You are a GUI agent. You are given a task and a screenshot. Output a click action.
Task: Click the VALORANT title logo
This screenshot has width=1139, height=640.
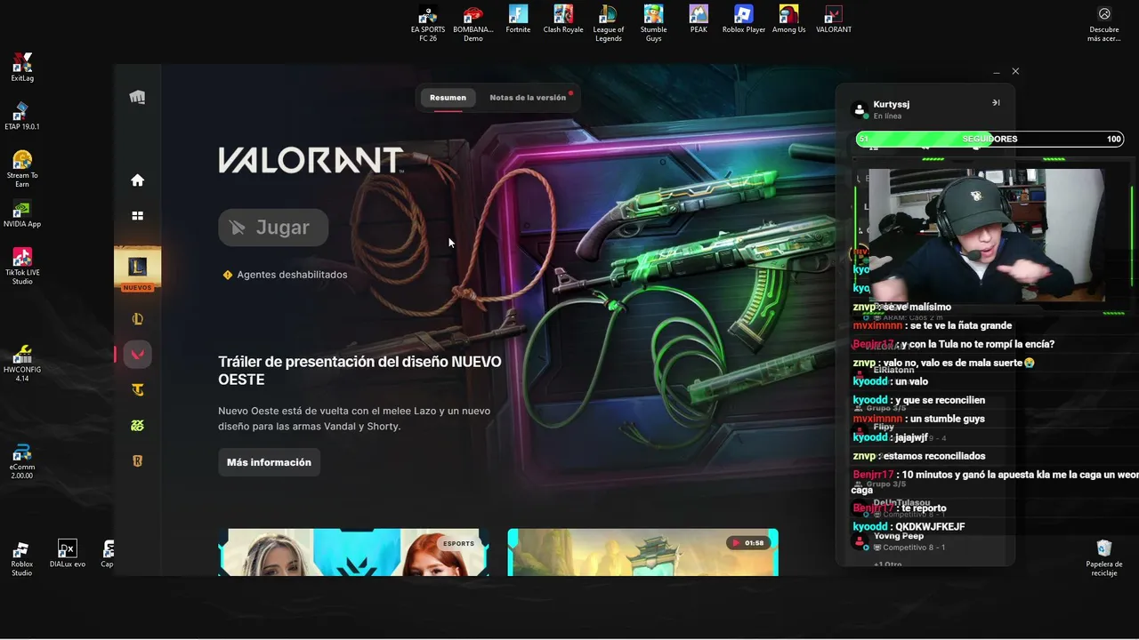click(x=311, y=160)
